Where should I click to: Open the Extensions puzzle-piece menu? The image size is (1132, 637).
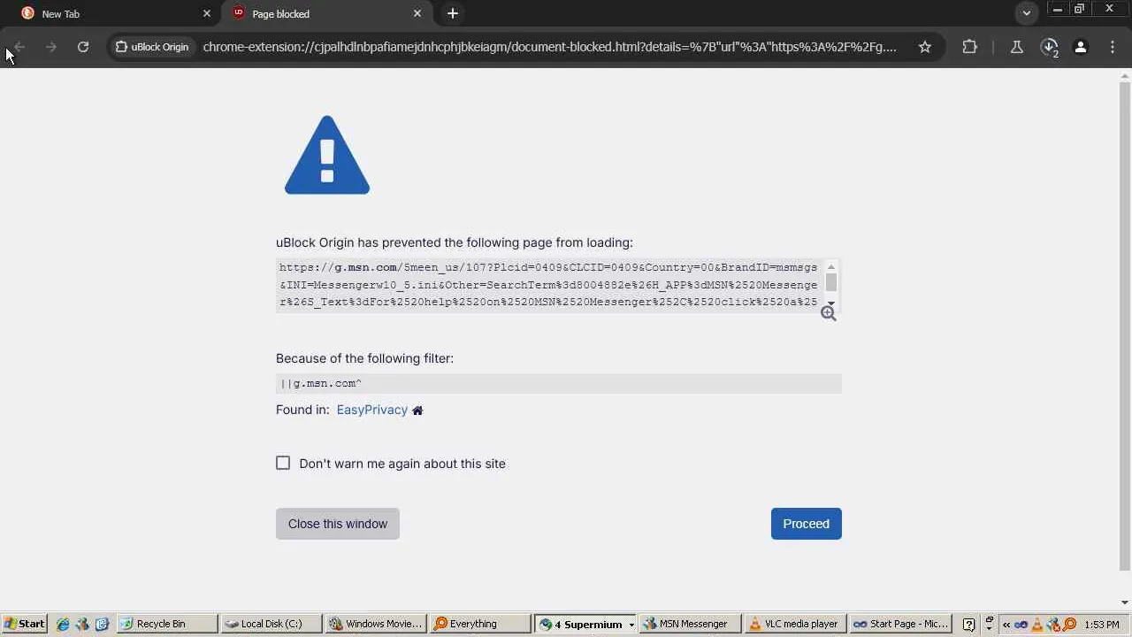tap(970, 47)
